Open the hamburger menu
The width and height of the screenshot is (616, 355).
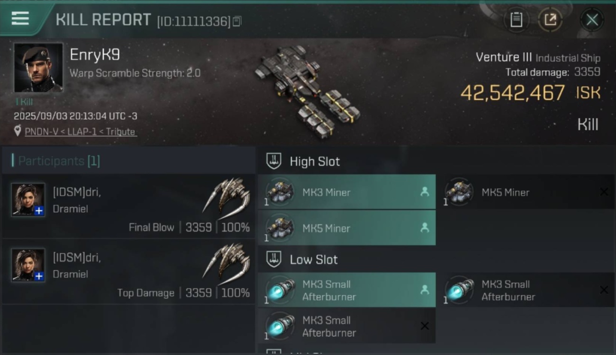pos(20,18)
